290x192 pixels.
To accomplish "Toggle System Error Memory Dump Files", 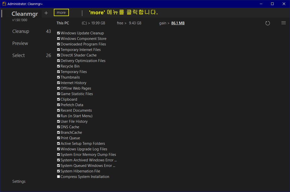I will (x=58, y=155).
